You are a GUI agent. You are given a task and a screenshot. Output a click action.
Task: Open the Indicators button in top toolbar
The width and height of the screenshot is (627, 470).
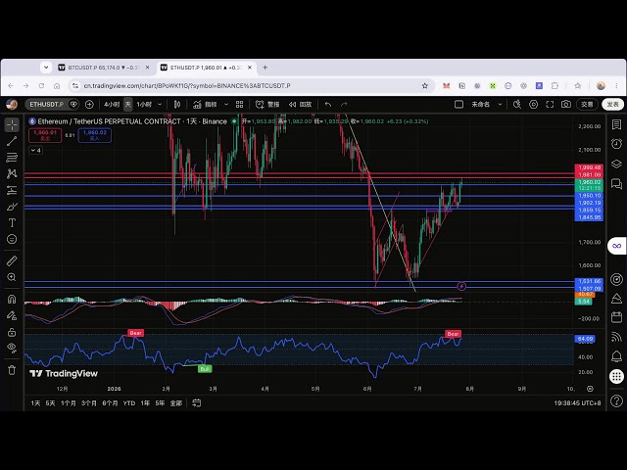click(205, 105)
